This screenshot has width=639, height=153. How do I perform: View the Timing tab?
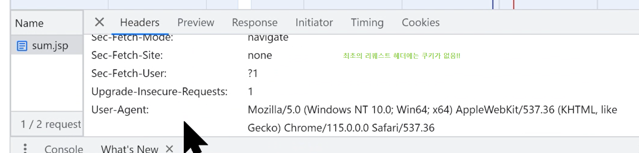click(367, 23)
